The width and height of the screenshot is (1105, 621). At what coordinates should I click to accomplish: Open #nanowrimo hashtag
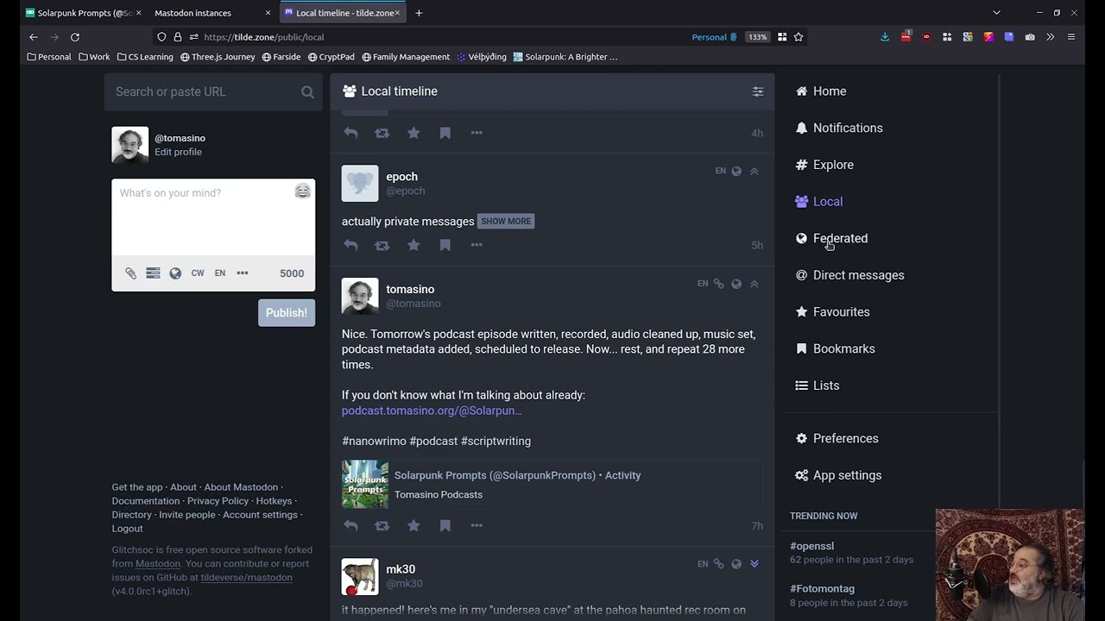374,441
